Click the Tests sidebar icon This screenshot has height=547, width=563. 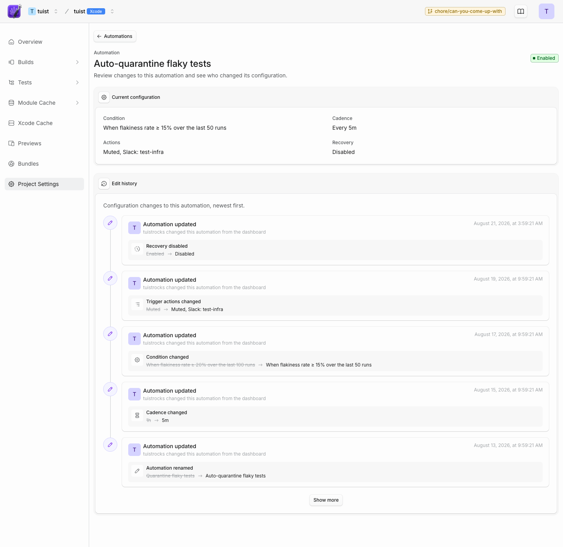pyautogui.click(x=11, y=82)
